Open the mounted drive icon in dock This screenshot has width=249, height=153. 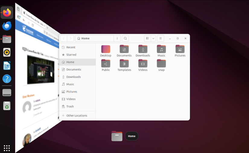(x=7, y=93)
